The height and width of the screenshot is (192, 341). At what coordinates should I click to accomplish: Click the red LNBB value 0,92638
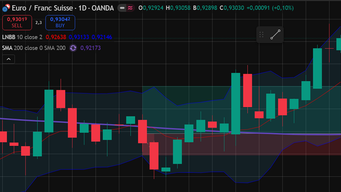click(x=56, y=37)
